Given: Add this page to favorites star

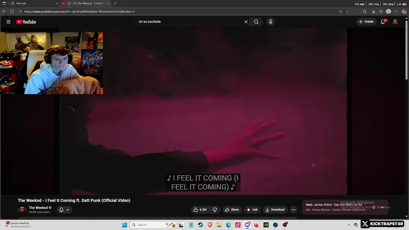Looking at the screenshot, I should click(x=348, y=11).
